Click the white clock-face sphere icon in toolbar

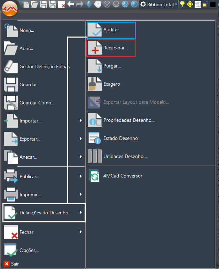98,4
